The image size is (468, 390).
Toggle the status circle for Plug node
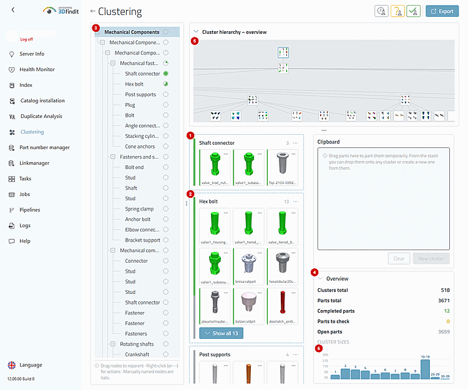(x=166, y=105)
